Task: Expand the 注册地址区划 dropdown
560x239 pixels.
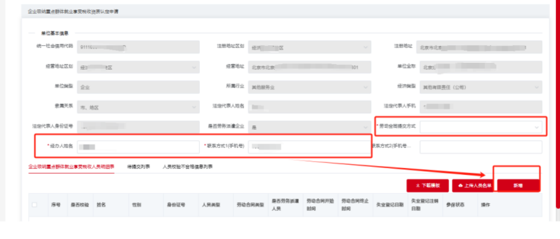Action: click(x=309, y=47)
